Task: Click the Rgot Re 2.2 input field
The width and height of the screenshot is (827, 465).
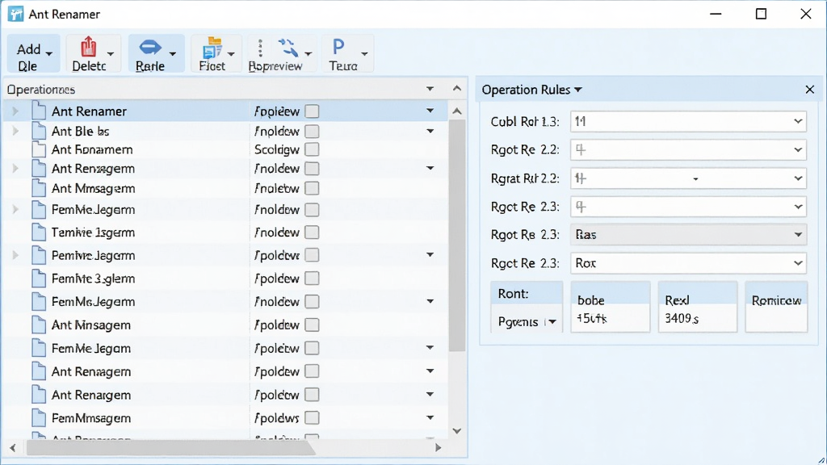Action: pos(688,149)
